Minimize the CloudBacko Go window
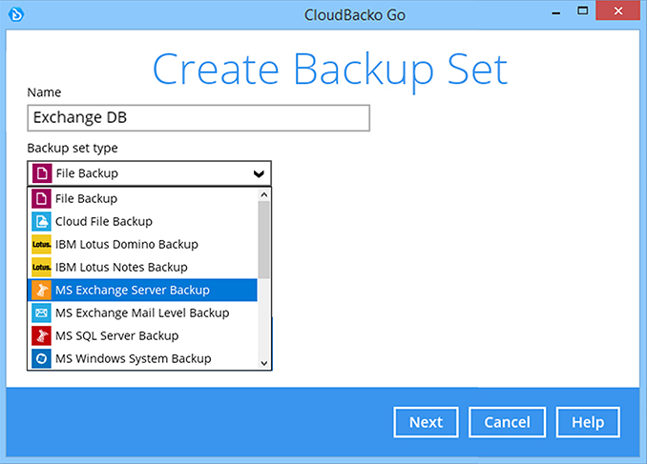 pyautogui.click(x=556, y=12)
